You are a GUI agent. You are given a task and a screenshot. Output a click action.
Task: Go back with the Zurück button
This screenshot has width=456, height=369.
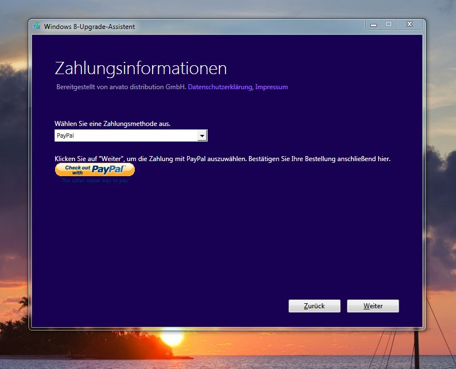coord(315,306)
